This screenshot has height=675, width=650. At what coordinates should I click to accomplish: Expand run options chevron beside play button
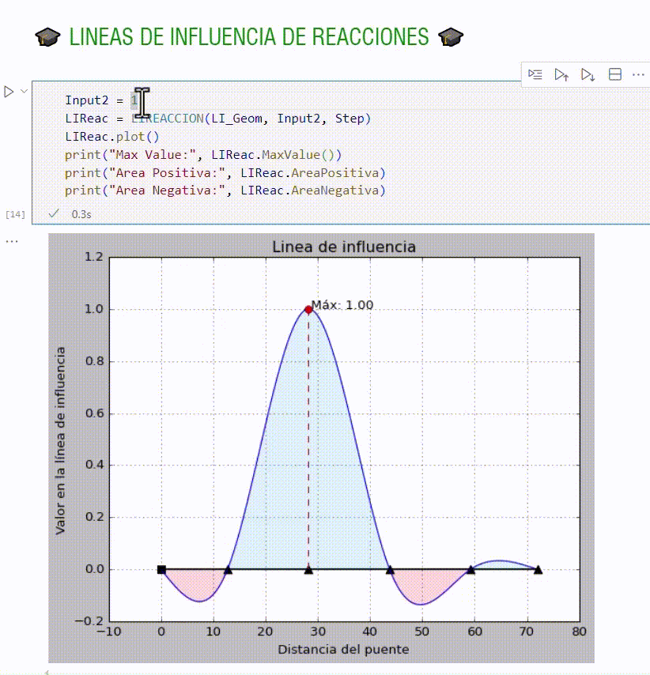(x=24, y=92)
